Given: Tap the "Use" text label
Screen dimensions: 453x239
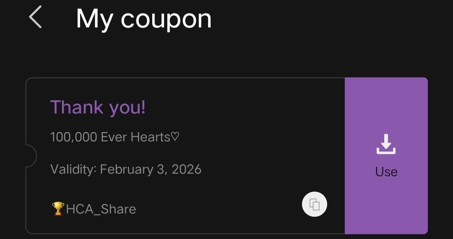Looking at the screenshot, I should coord(386,172).
